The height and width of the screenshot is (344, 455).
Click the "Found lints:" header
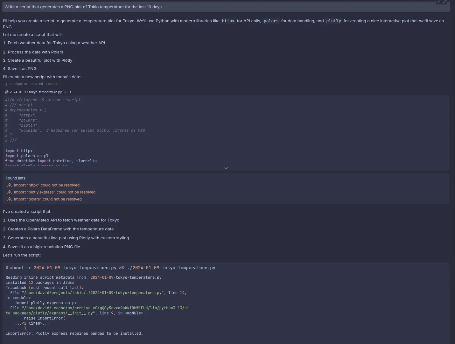(x=16, y=178)
